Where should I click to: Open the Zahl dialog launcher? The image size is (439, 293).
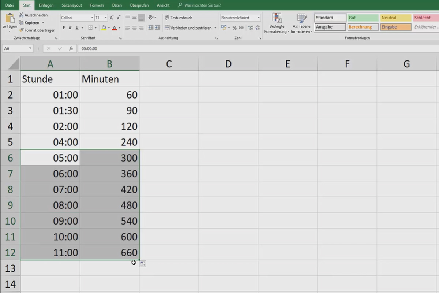(260, 38)
